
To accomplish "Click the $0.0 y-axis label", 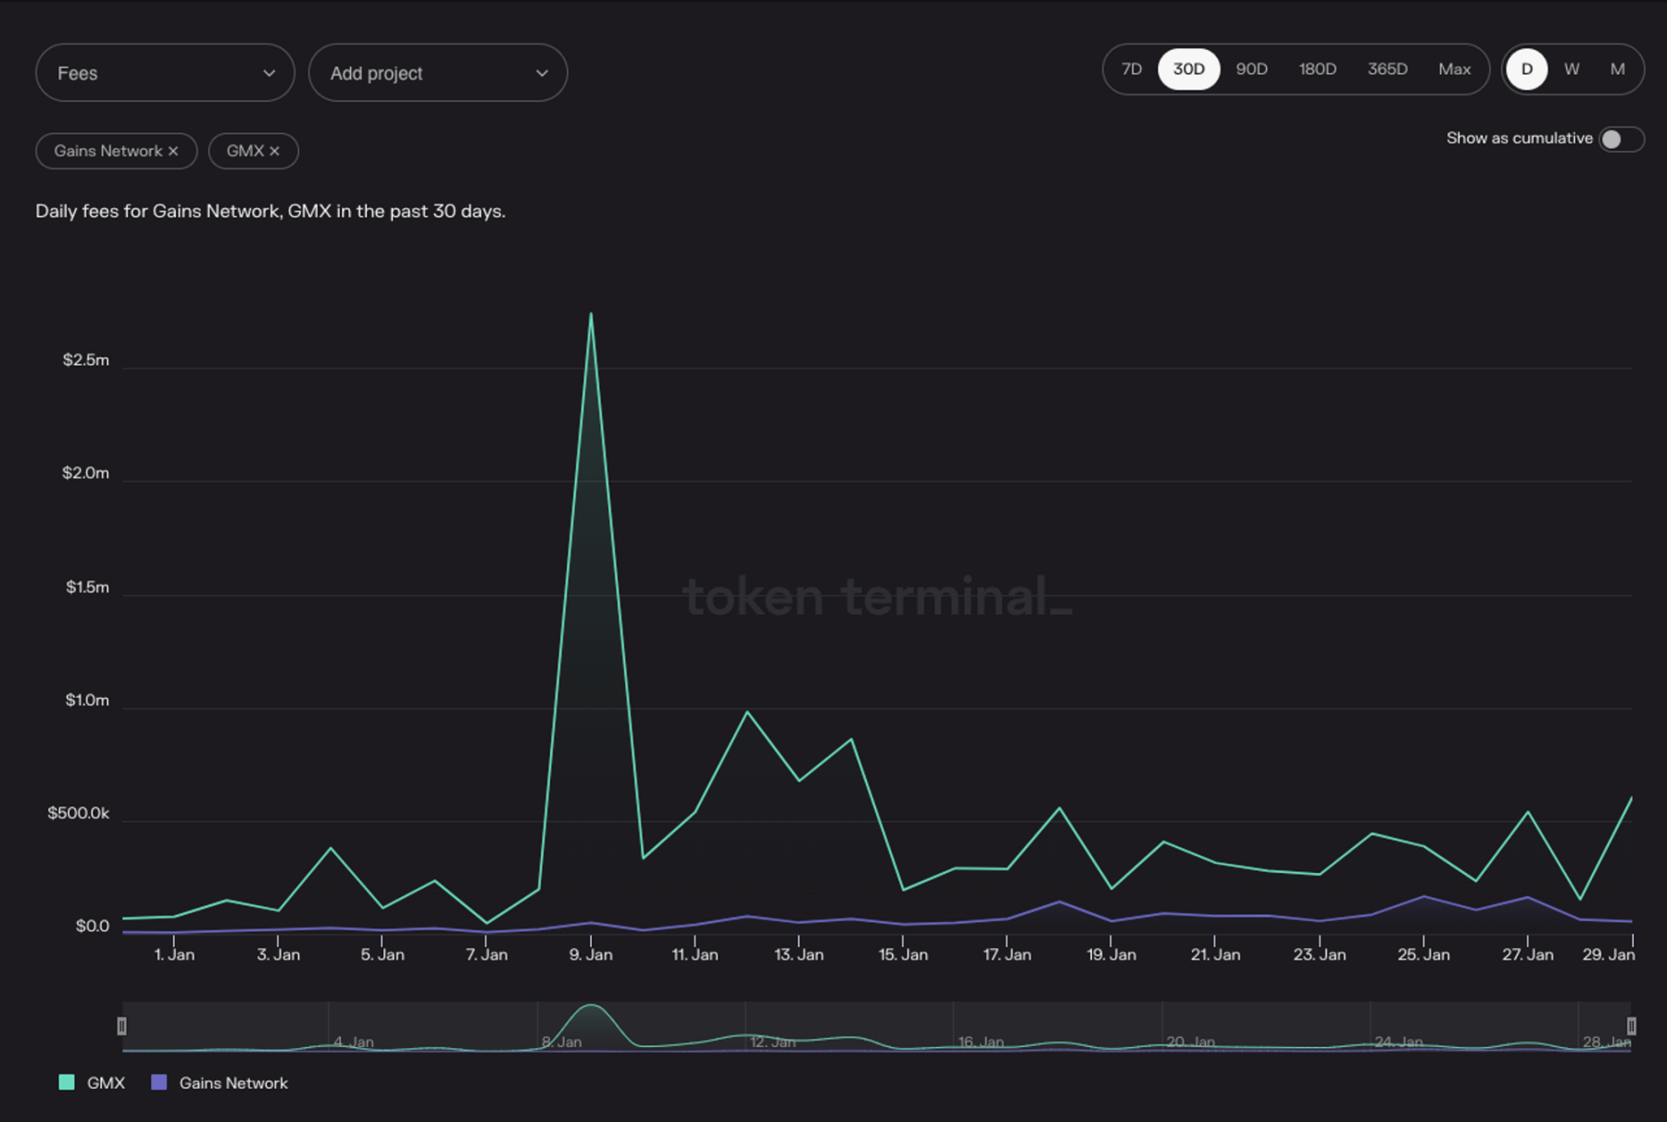I will pyautogui.click(x=93, y=926).
